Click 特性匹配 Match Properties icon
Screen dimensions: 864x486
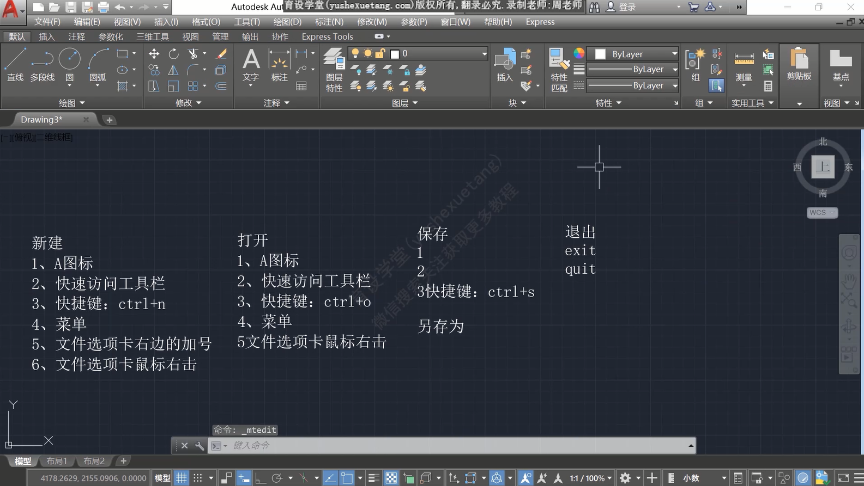(x=559, y=70)
